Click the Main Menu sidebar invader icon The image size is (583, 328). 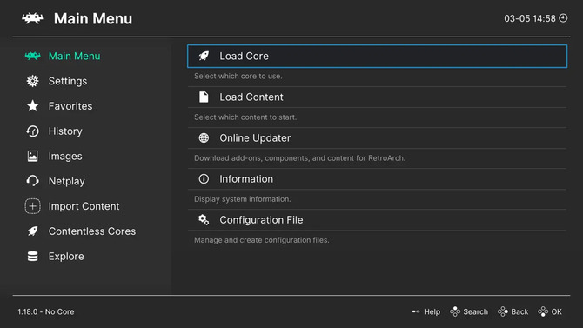pos(32,57)
